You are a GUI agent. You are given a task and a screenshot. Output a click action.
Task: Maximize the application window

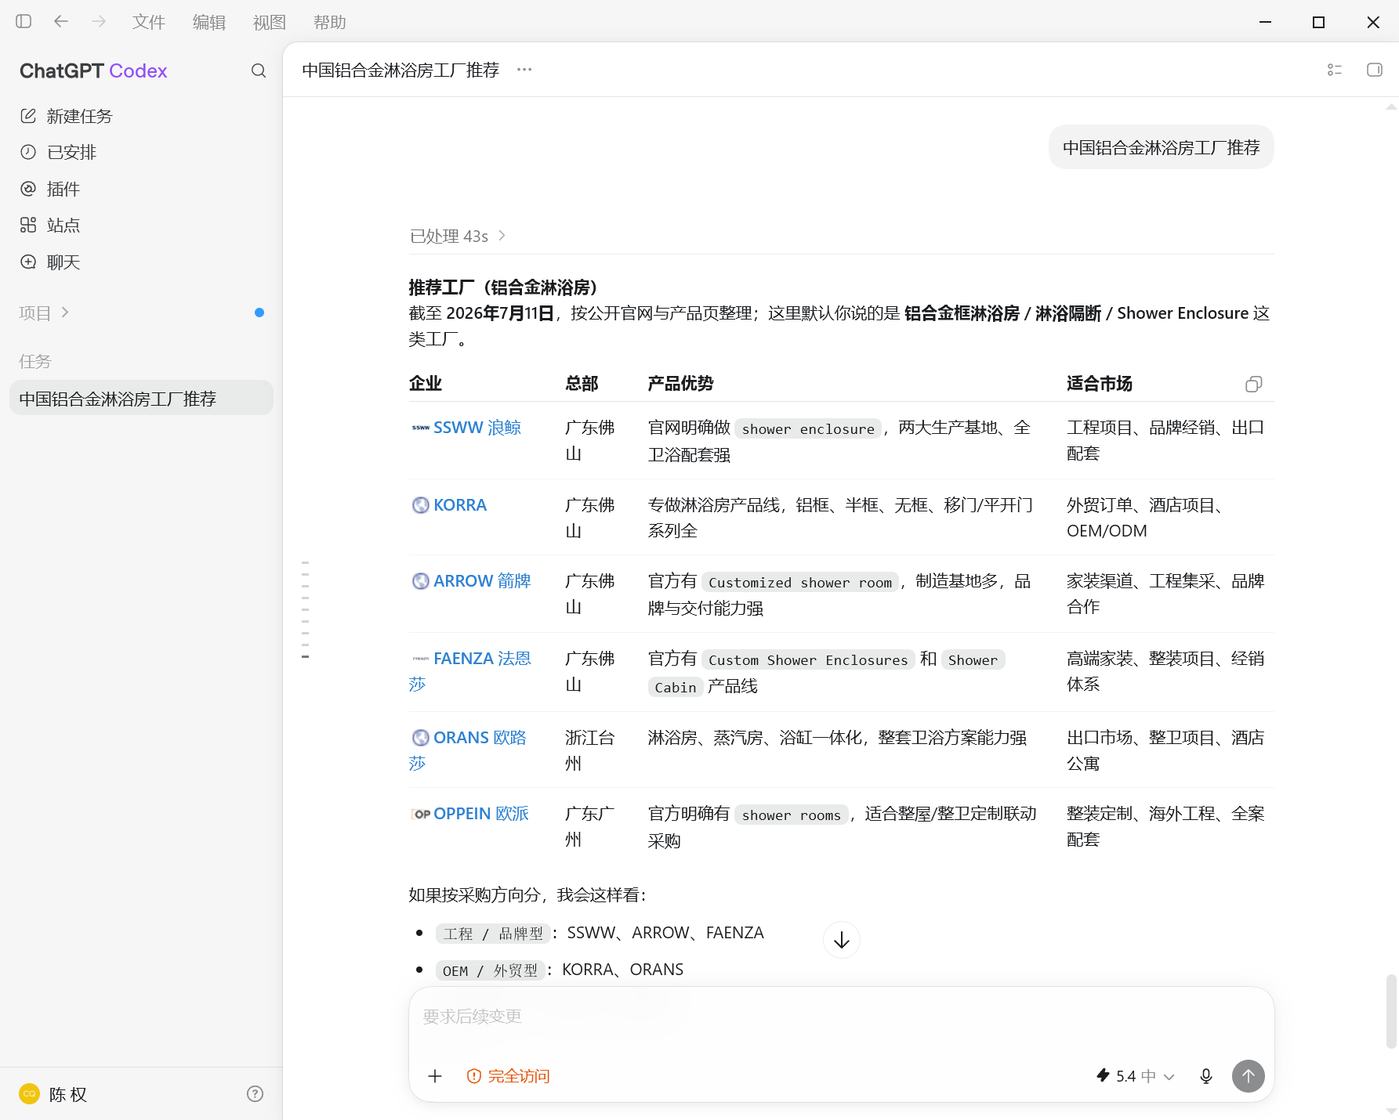coord(1319,22)
